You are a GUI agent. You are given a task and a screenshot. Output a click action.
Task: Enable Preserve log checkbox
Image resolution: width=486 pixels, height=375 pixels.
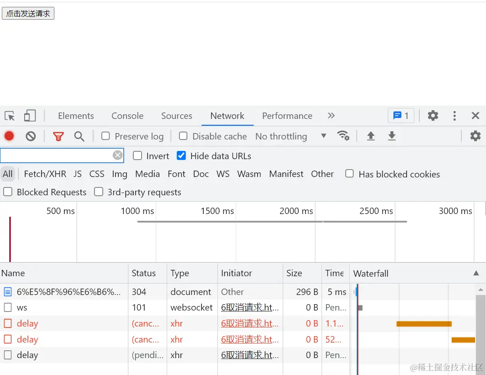(x=106, y=136)
